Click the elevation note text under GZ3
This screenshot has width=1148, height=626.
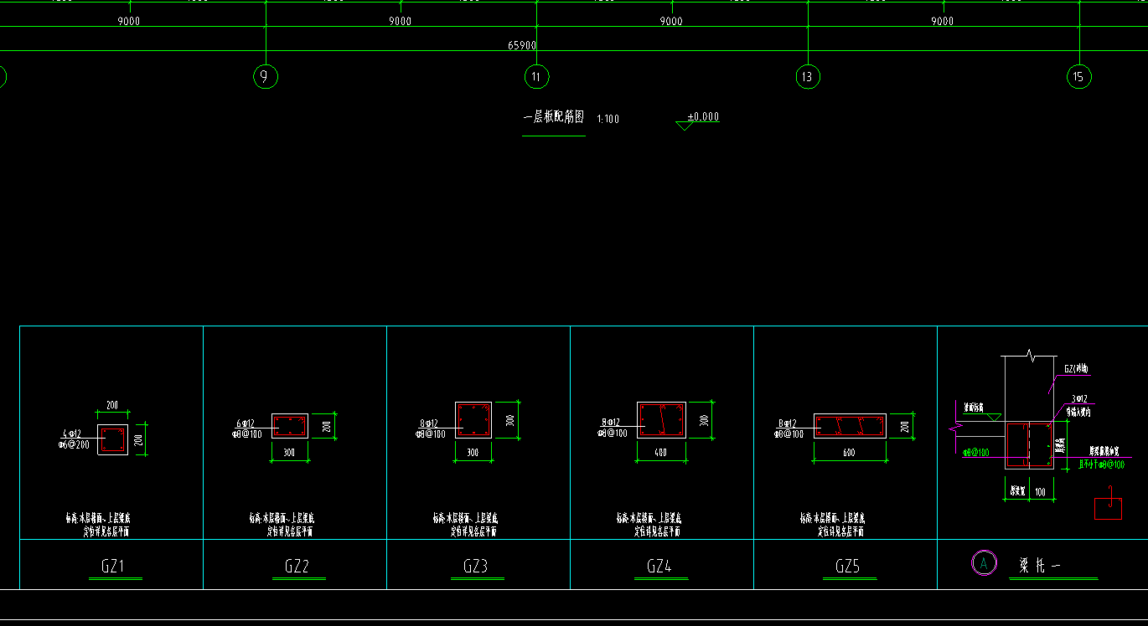click(x=465, y=525)
